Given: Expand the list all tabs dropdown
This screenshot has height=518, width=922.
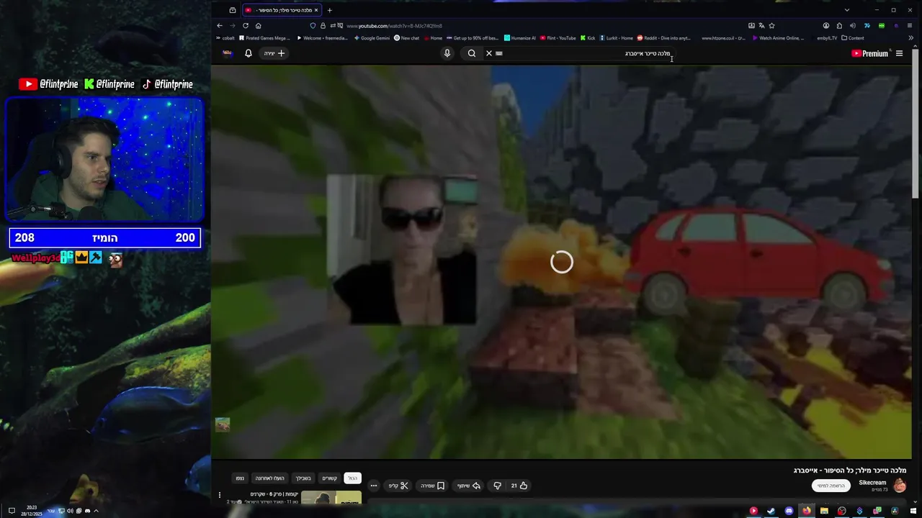Looking at the screenshot, I should point(847,10).
